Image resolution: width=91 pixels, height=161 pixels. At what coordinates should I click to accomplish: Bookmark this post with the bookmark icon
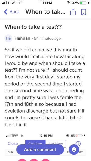pos(83,12)
